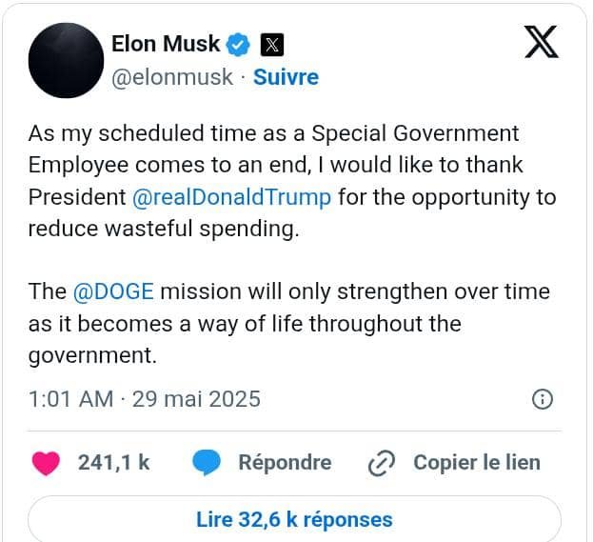Click the paragraph about Special Government Employee
Screen dimensions: 593x542
click(x=286, y=181)
